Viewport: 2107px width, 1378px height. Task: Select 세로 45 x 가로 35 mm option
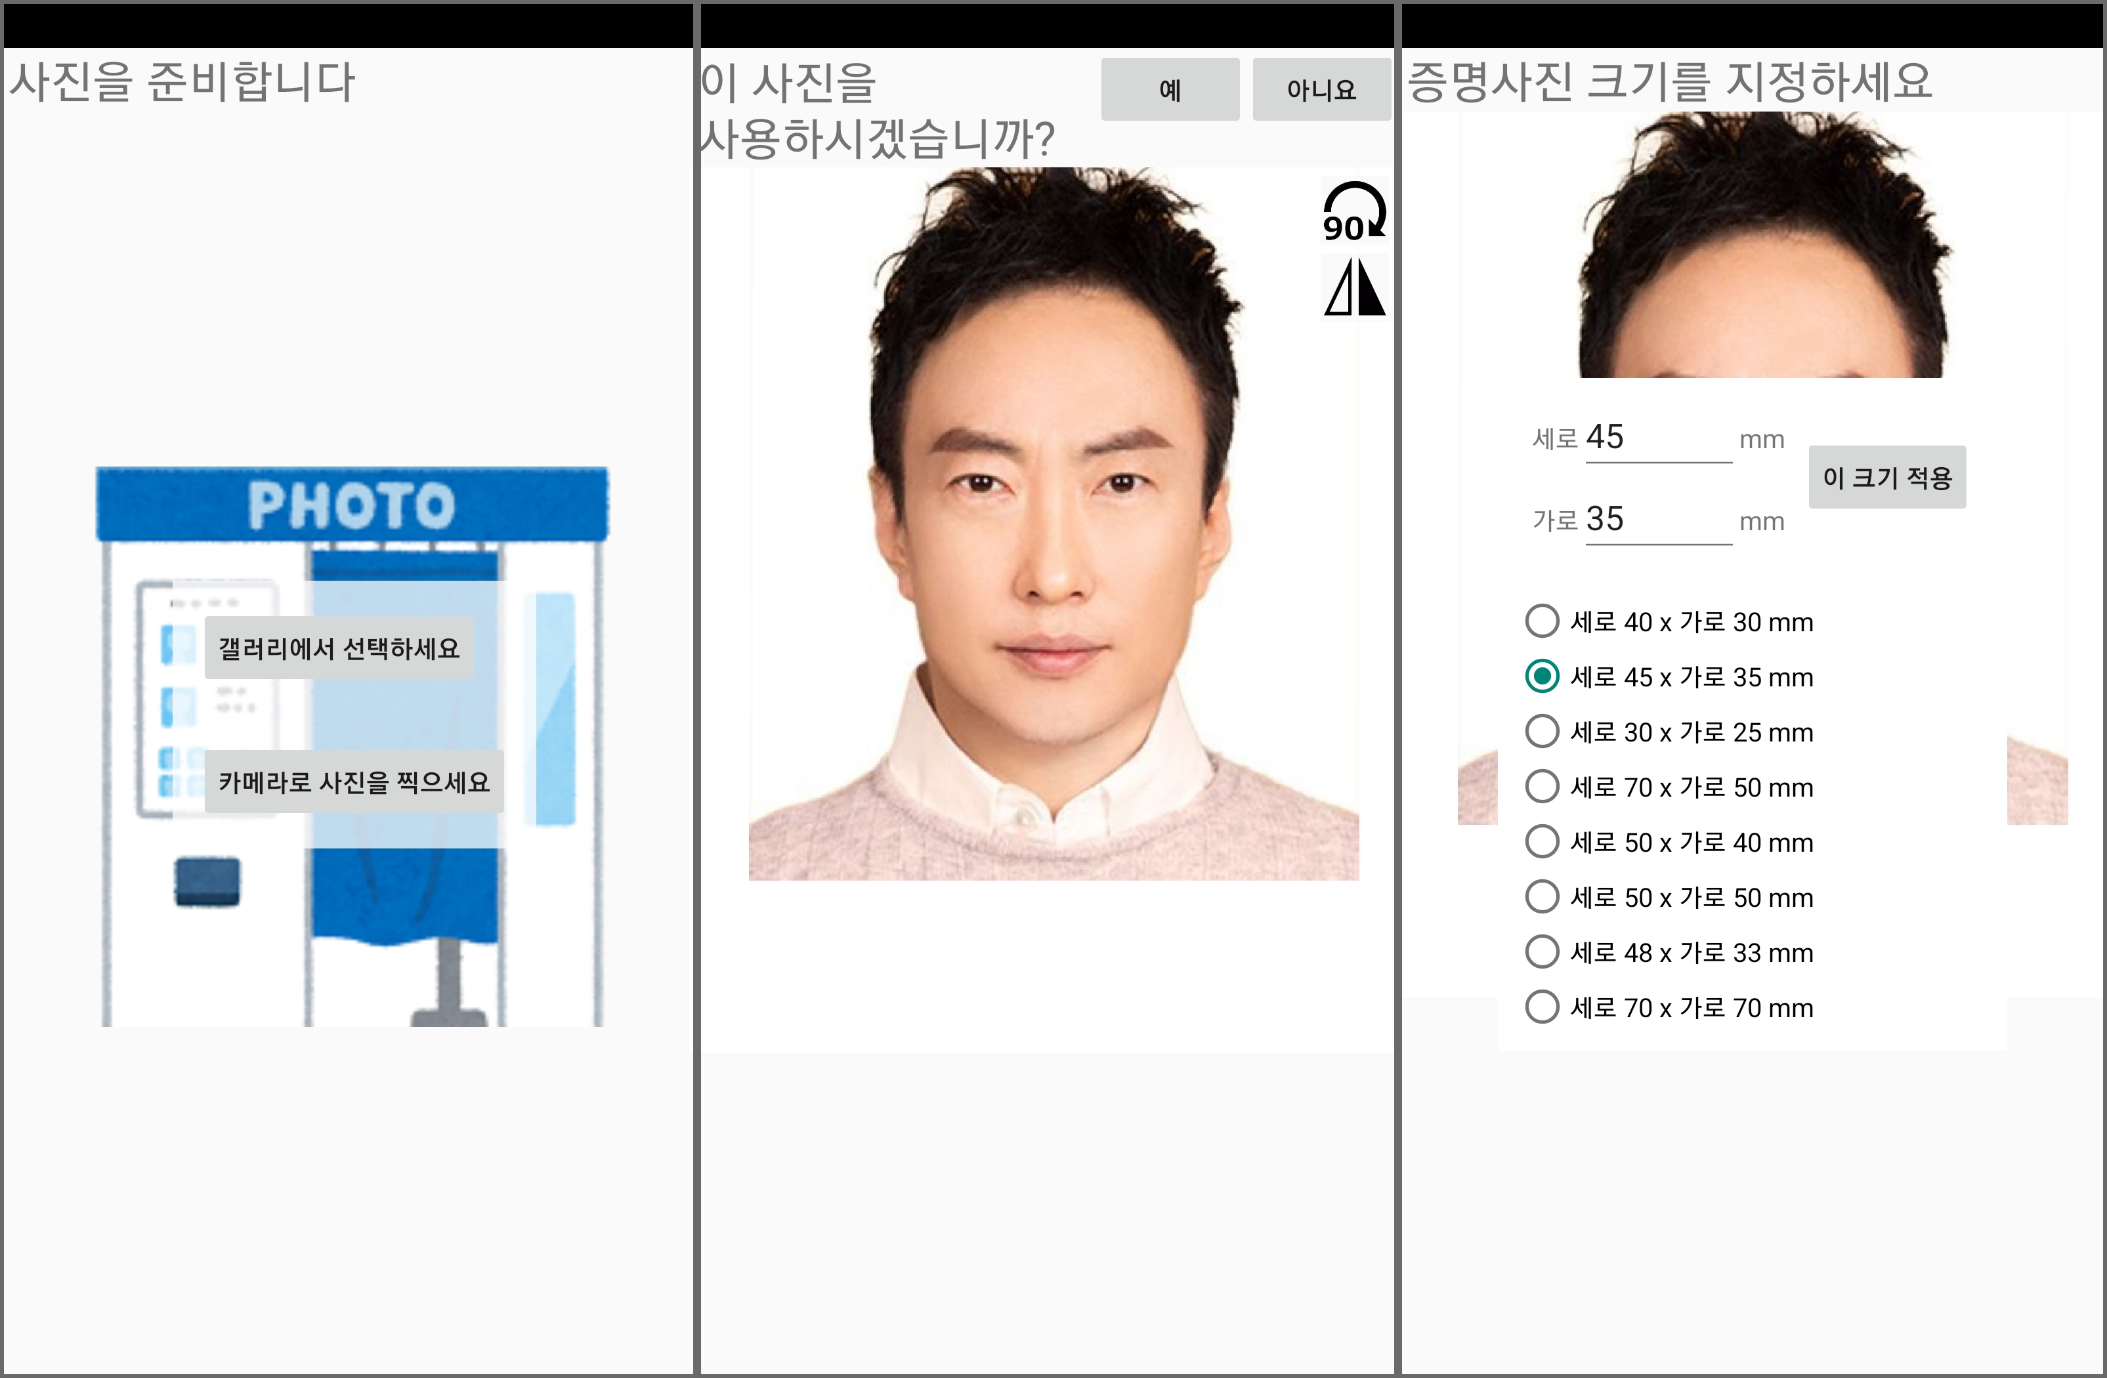[1670, 676]
